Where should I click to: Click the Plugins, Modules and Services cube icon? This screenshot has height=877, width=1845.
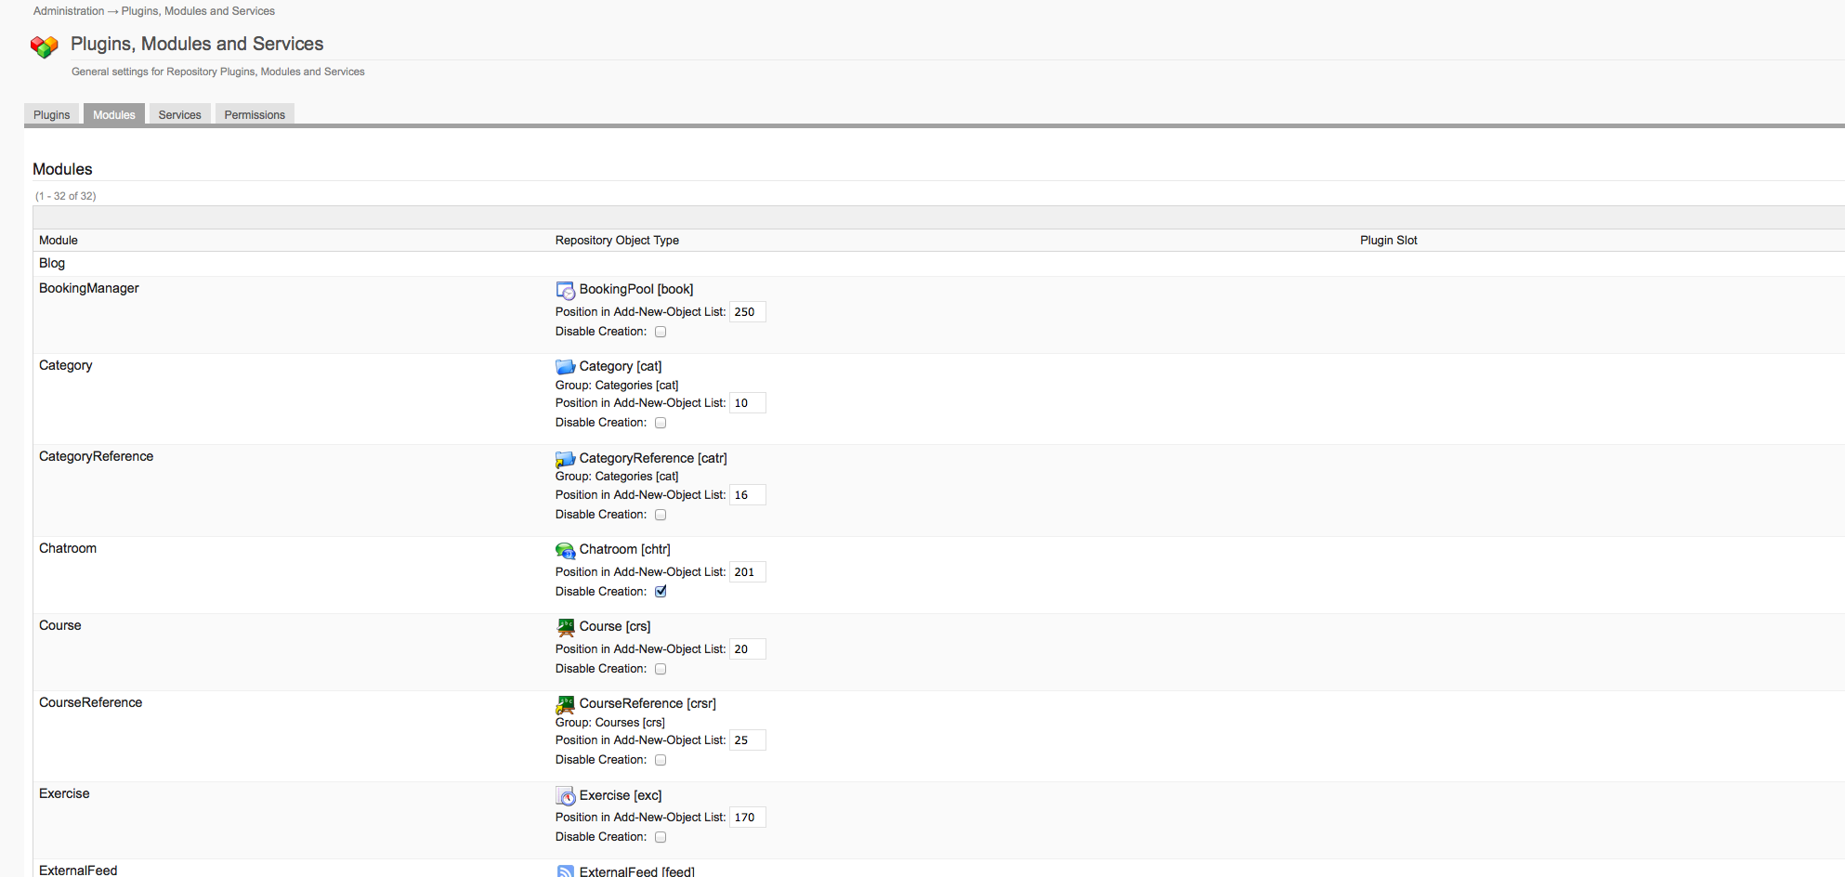(x=45, y=46)
